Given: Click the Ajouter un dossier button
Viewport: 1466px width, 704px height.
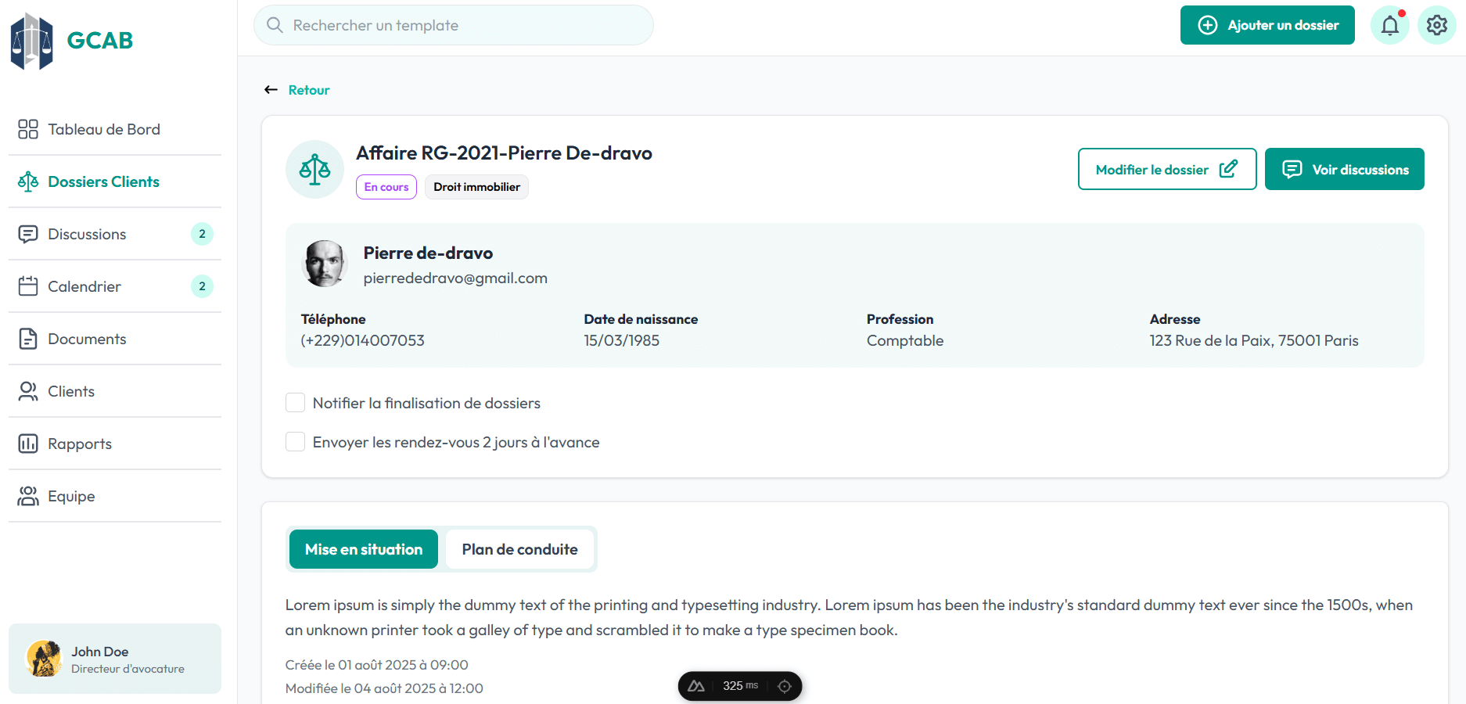Looking at the screenshot, I should [1267, 25].
